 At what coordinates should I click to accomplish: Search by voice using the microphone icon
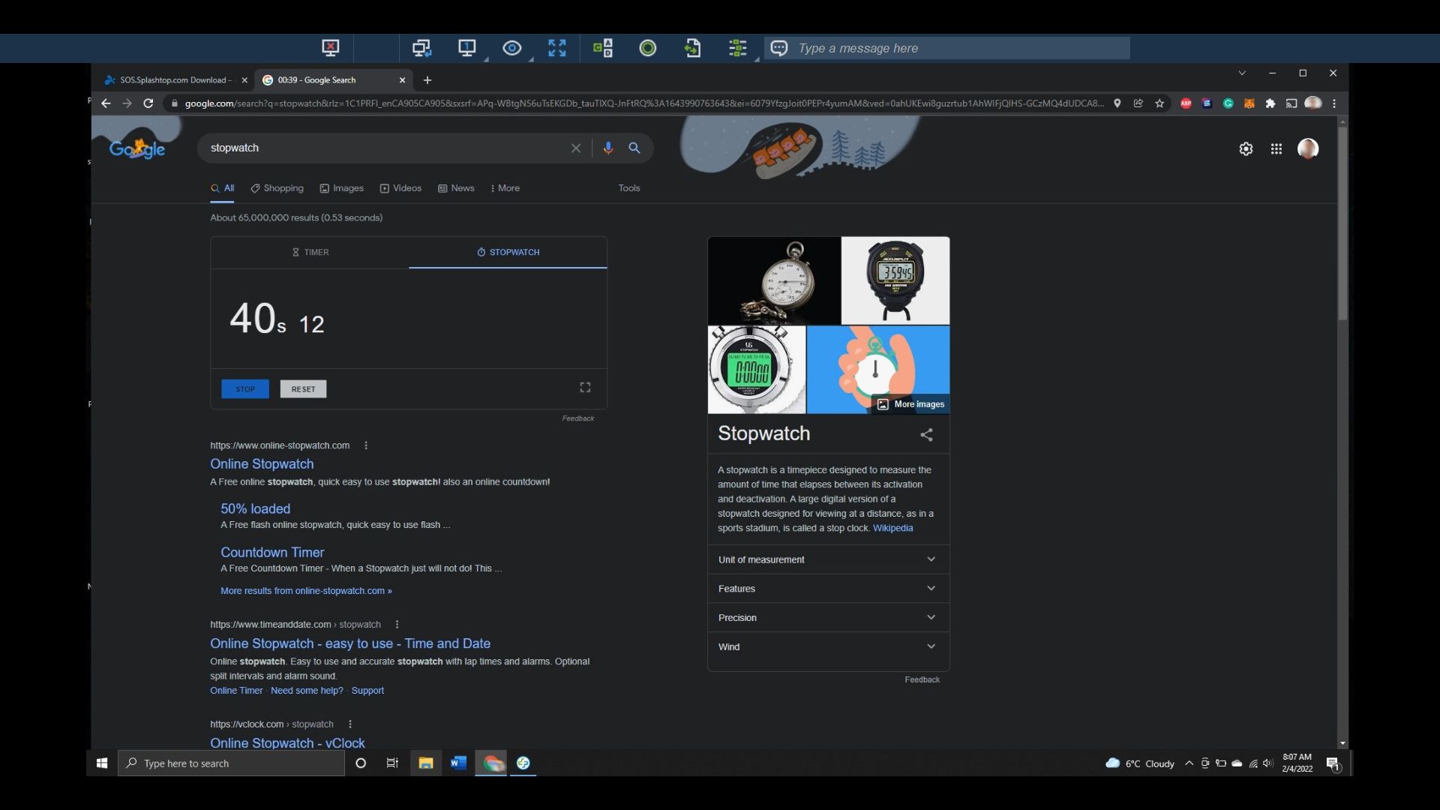(607, 148)
